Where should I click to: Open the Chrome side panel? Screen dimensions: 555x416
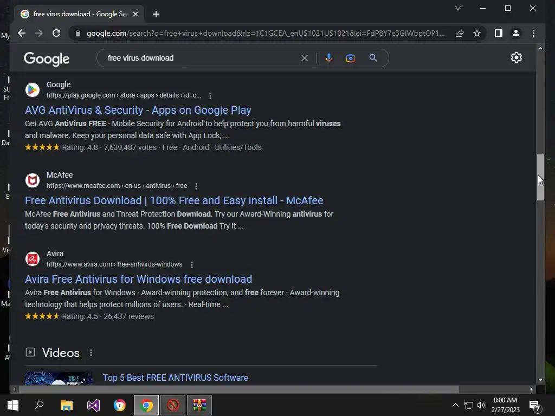(x=499, y=33)
